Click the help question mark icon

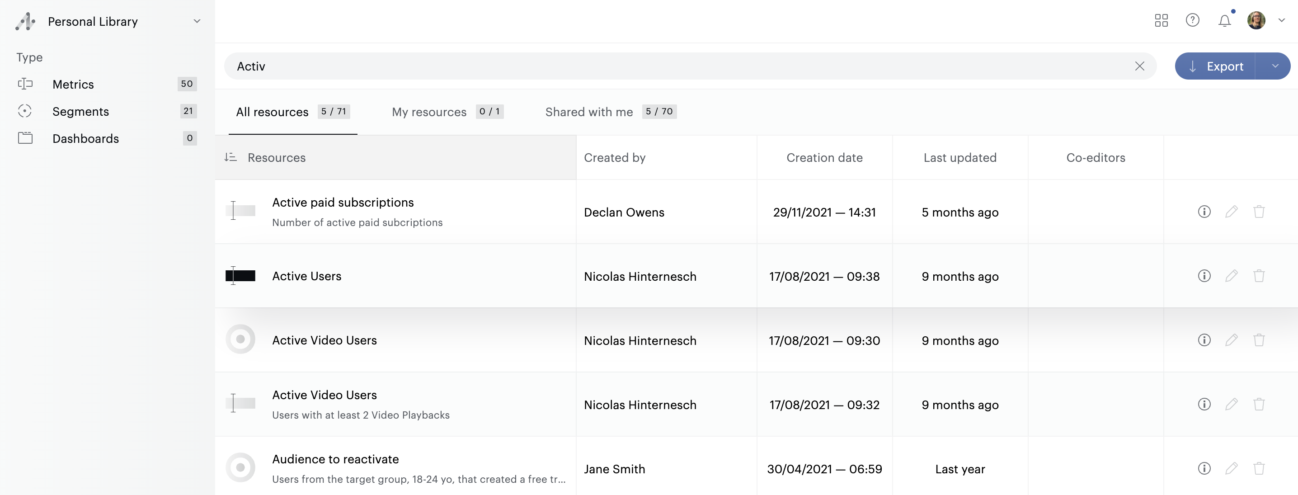click(x=1192, y=21)
